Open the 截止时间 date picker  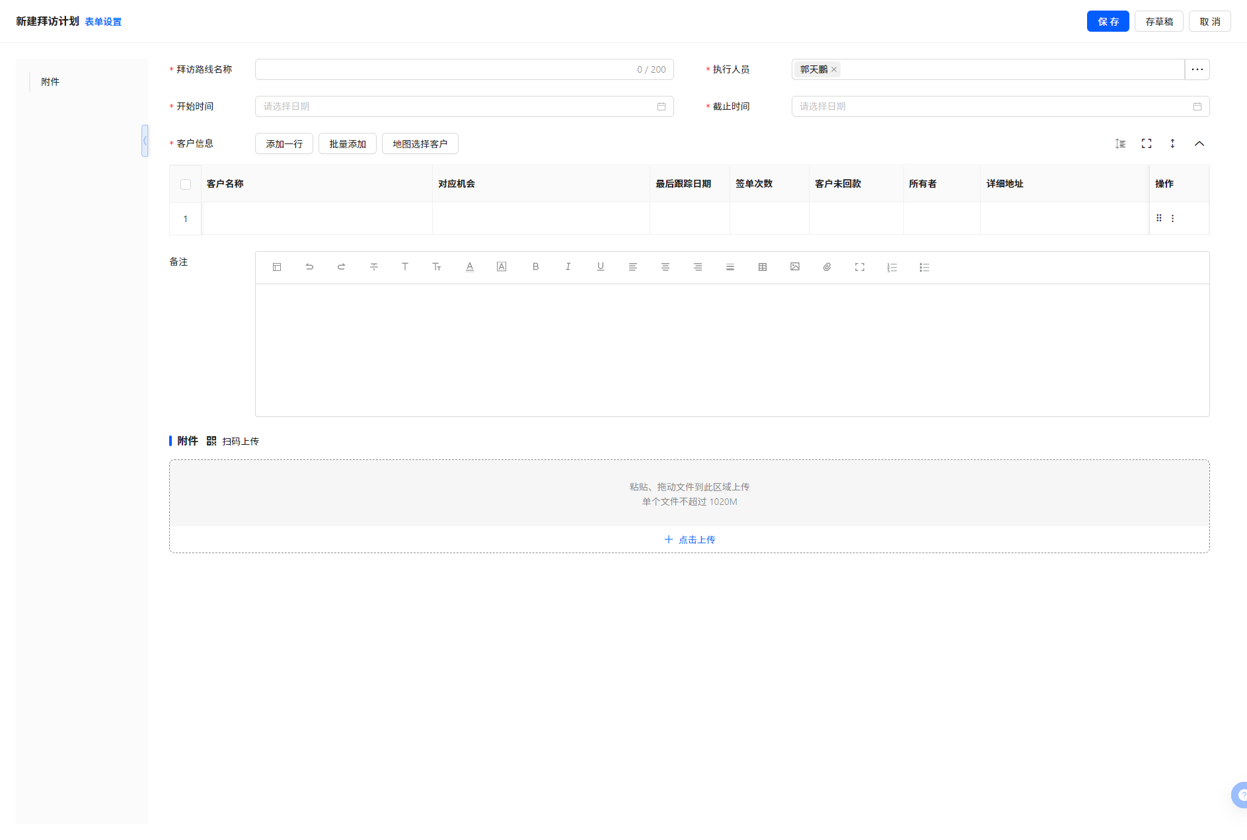1000,106
